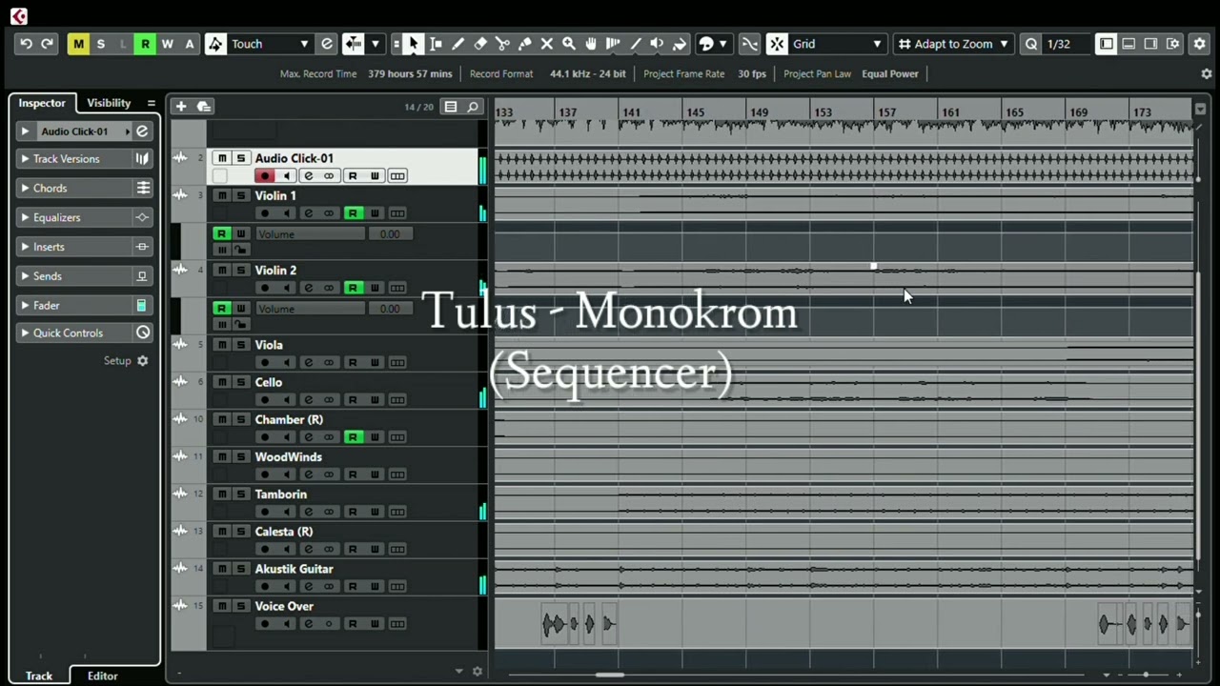Select the Play speaker tool

[x=657, y=44]
